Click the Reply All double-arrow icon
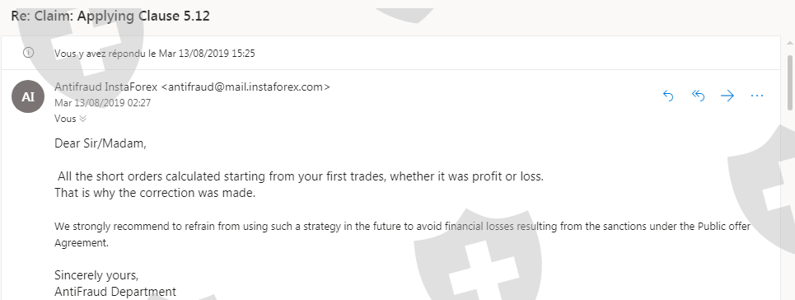The image size is (795, 300). [x=698, y=96]
